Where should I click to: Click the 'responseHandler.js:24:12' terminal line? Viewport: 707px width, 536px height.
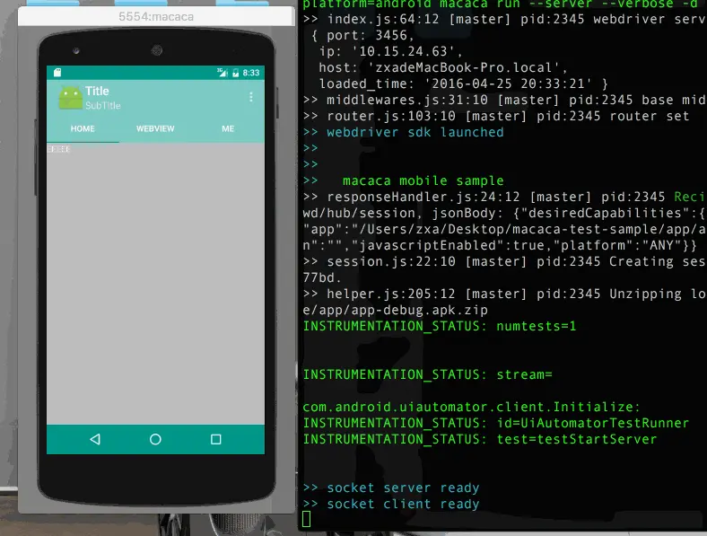(x=504, y=197)
